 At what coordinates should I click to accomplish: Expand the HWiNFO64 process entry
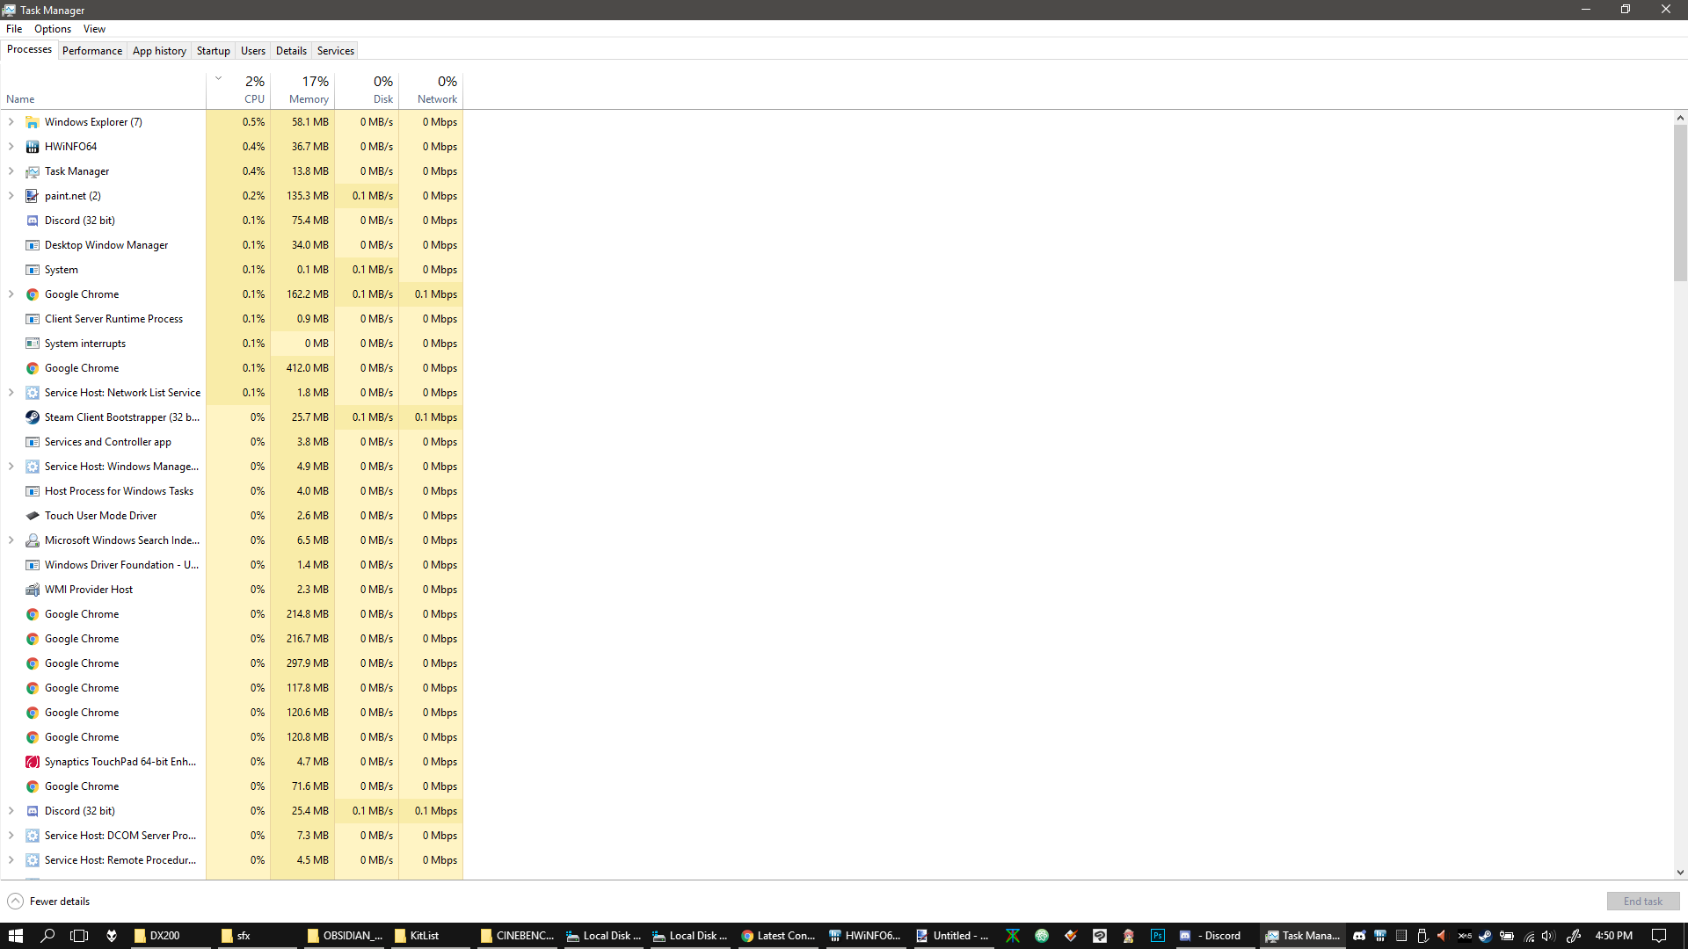pos(11,147)
